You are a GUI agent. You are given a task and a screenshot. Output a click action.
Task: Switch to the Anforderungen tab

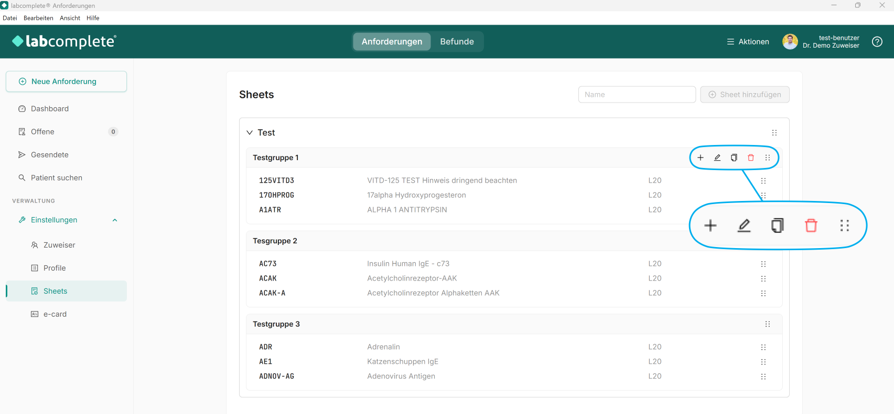pyautogui.click(x=392, y=42)
